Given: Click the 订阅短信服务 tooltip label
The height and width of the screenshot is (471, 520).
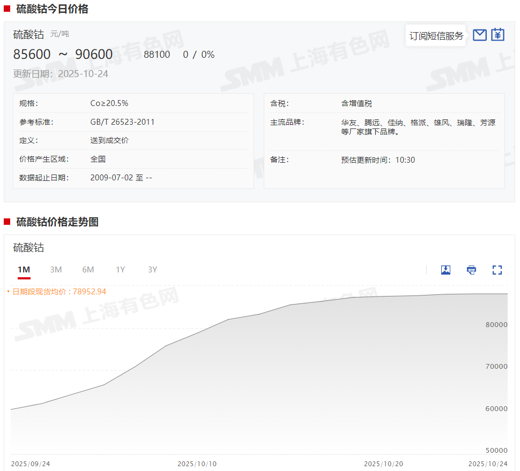Looking at the screenshot, I should [x=436, y=36].
